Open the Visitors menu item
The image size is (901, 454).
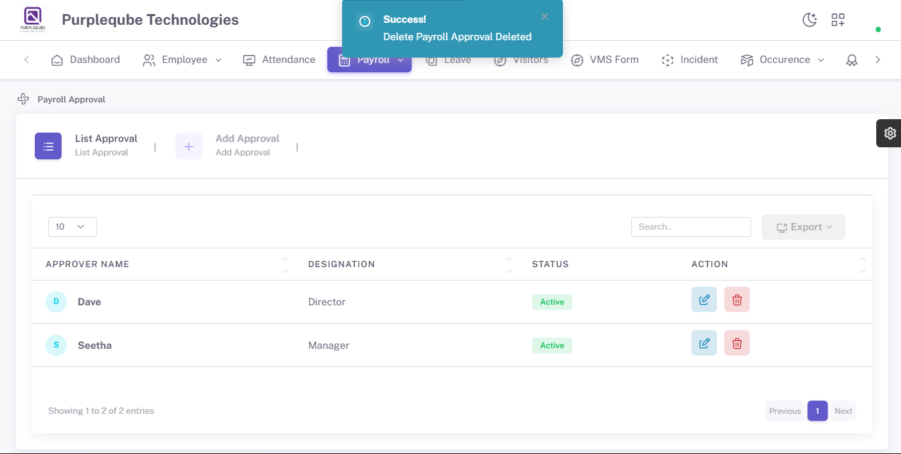(x=521, y=60)
